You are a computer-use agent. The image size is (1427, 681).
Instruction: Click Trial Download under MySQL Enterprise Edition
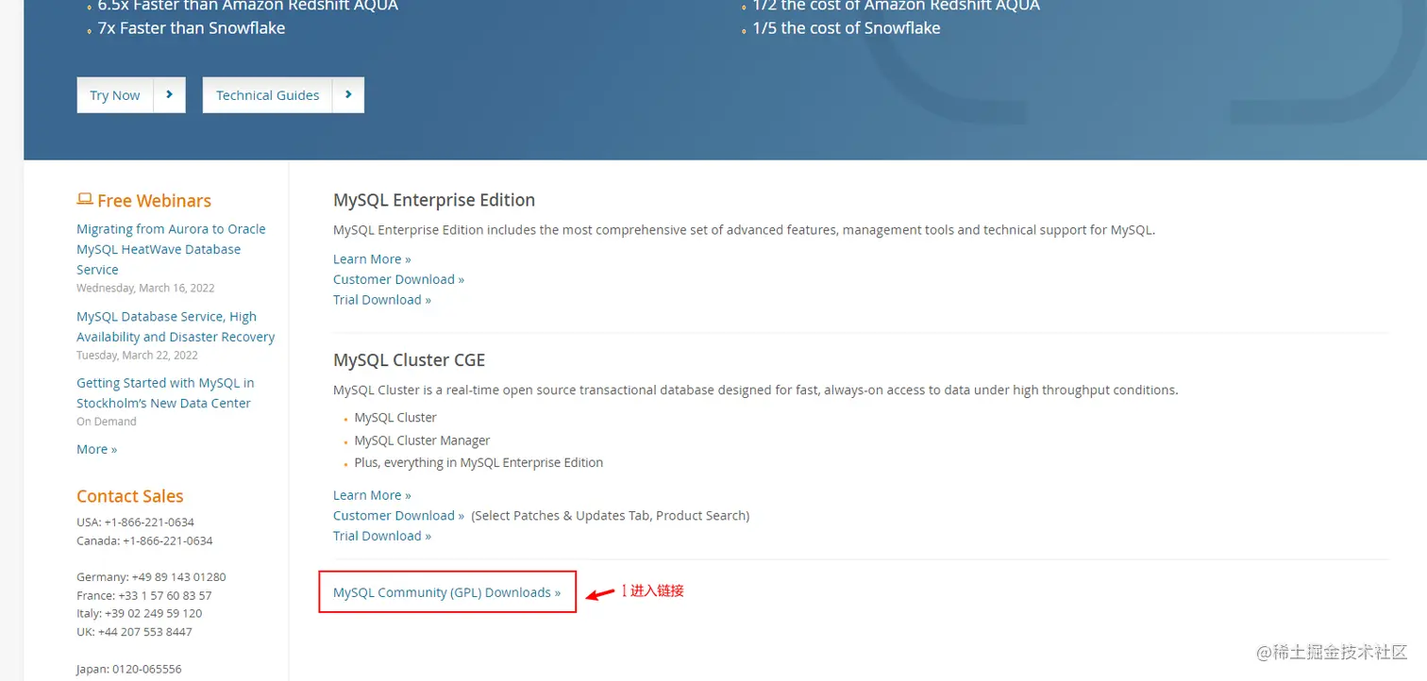pos(382,300)
